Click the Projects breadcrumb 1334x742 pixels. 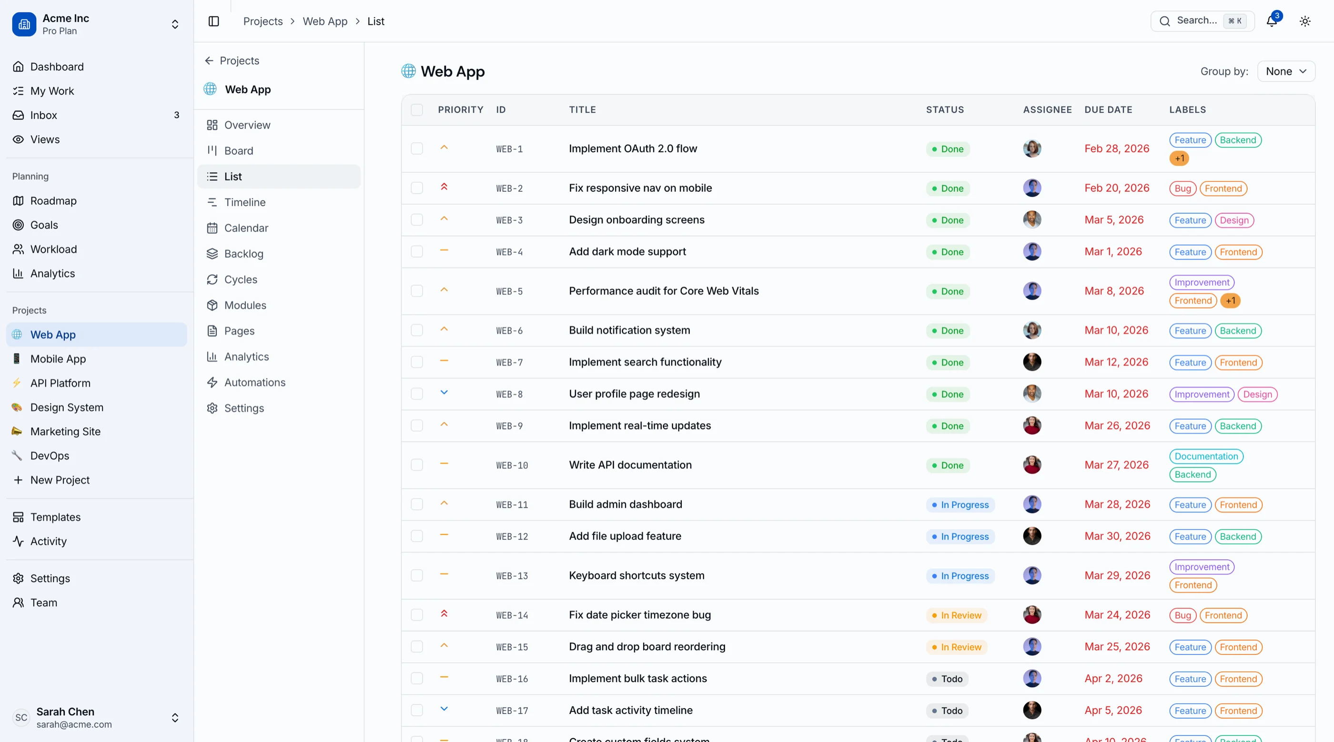263,21
